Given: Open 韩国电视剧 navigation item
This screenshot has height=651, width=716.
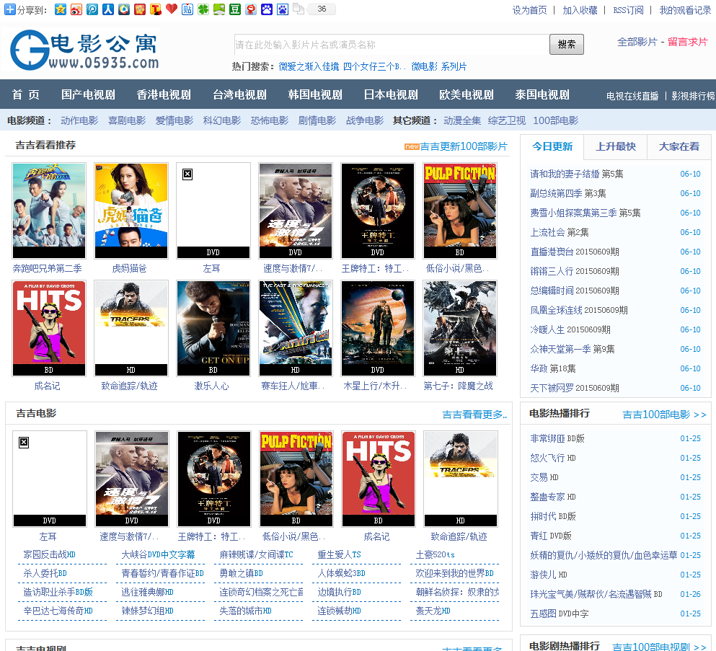Looking at the screenshot, I should 316,94.
